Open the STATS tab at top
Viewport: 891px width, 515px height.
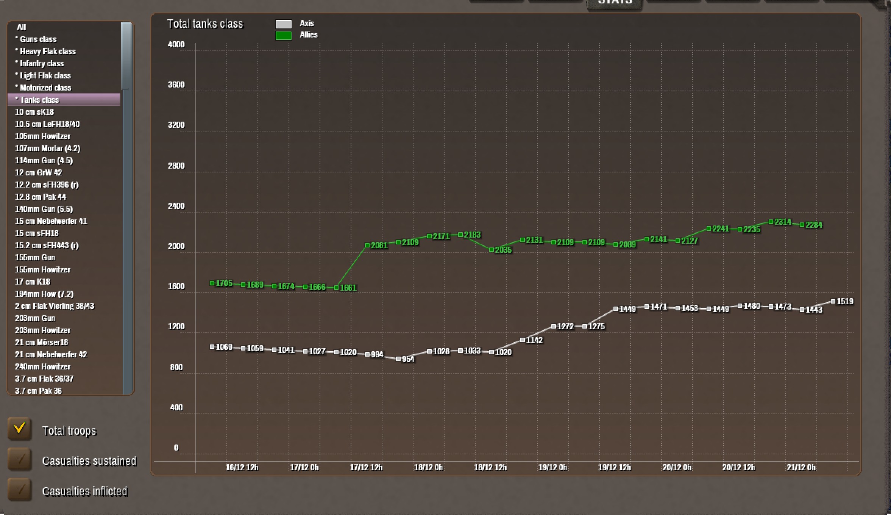tap(615, 3)
